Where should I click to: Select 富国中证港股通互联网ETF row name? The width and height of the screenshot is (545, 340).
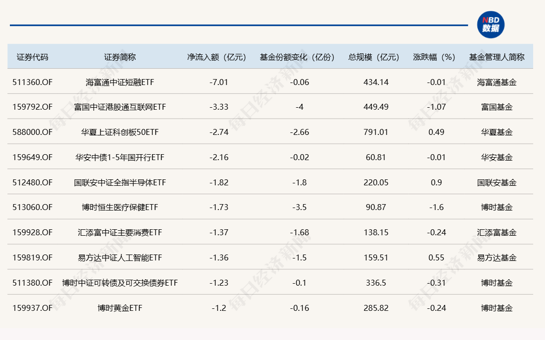tap(119, 107)
